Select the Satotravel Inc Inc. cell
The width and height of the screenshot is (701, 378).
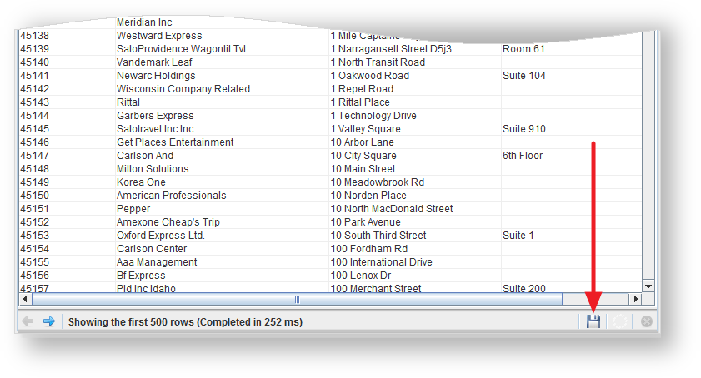[x=222, y=129]
